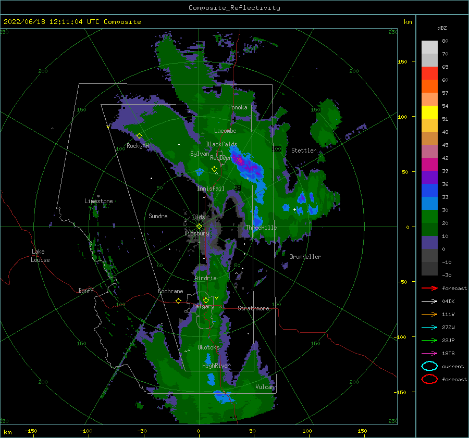This screenshot has width=469, height=438.
Task: Select the orange 111V arrow legend icon
Action: [x=429, y=314]
